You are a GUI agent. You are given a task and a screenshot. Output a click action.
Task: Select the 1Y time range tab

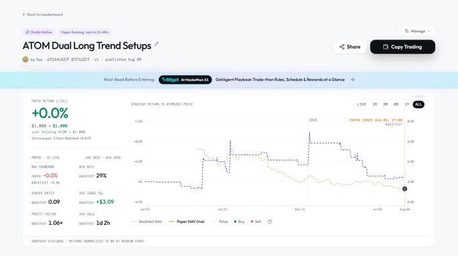coord(407,104)
